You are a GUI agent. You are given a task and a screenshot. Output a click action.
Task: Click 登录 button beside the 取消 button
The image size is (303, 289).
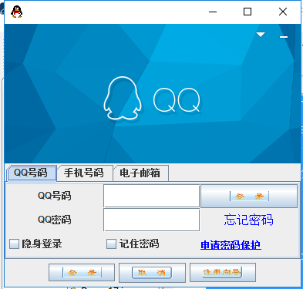[x=82, y=272]
